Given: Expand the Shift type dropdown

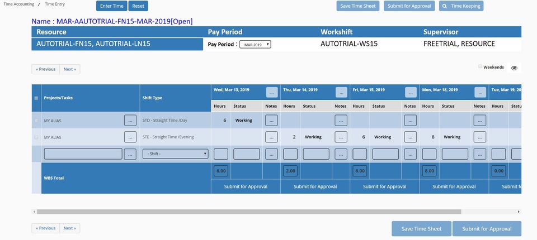Looking at the screenshot, I should pos(175,154).
